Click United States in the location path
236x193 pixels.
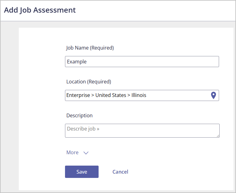pyautogui.click(x=111, y=95)
